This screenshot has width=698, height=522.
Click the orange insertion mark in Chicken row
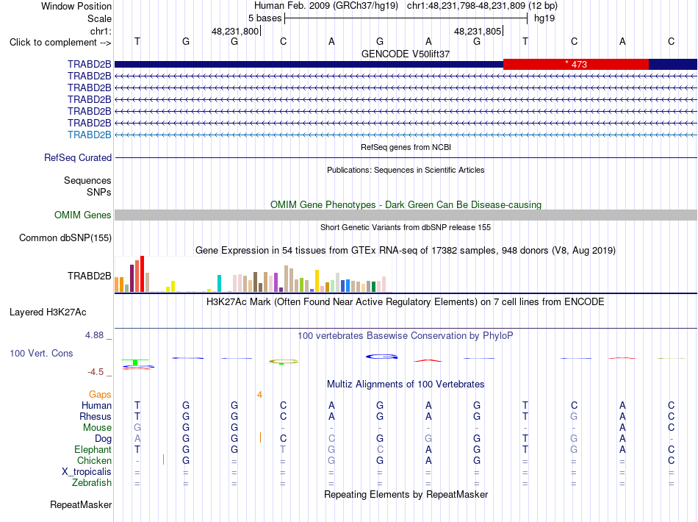click(163, 460)
